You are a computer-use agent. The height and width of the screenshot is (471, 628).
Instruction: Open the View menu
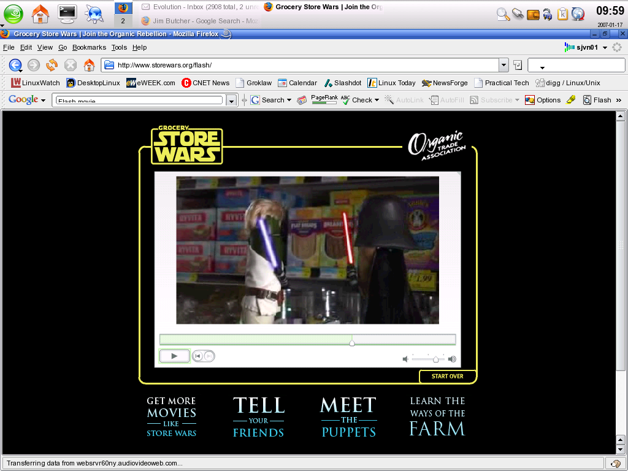pos(45,47)
